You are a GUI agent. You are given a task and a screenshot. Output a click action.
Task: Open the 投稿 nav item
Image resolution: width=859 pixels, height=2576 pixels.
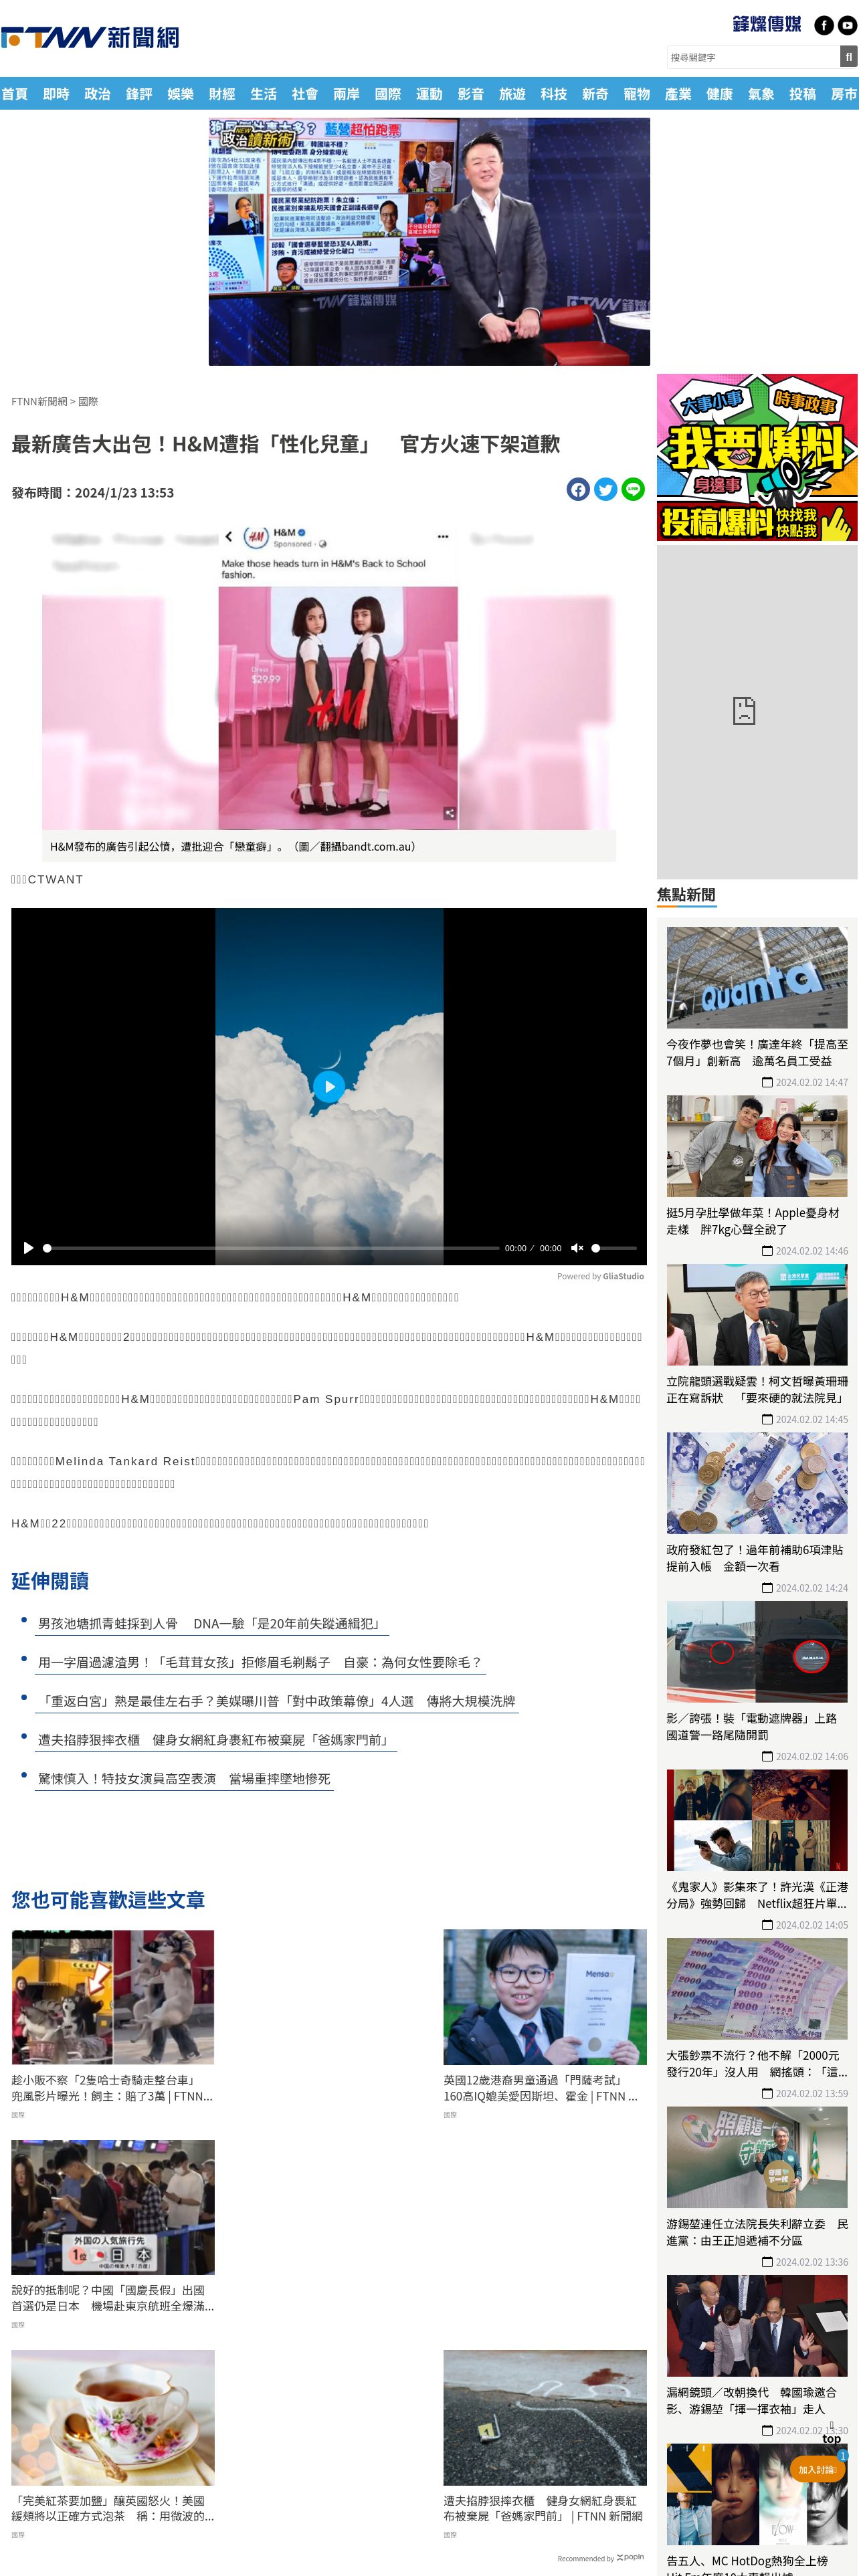tap(803, 94)
